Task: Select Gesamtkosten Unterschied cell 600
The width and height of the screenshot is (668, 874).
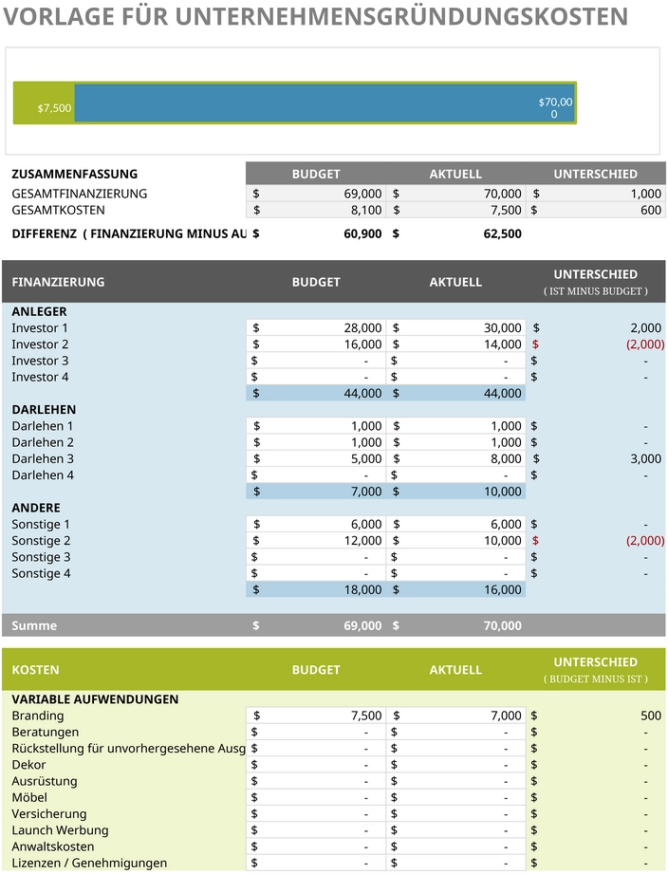Action: click(x=596, y=210)
